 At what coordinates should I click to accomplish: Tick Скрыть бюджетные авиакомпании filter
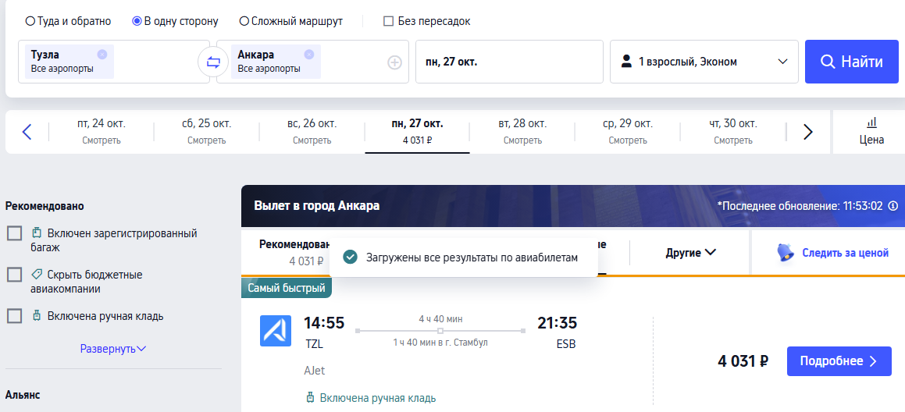pyautogui.click(x=14, y=275)
